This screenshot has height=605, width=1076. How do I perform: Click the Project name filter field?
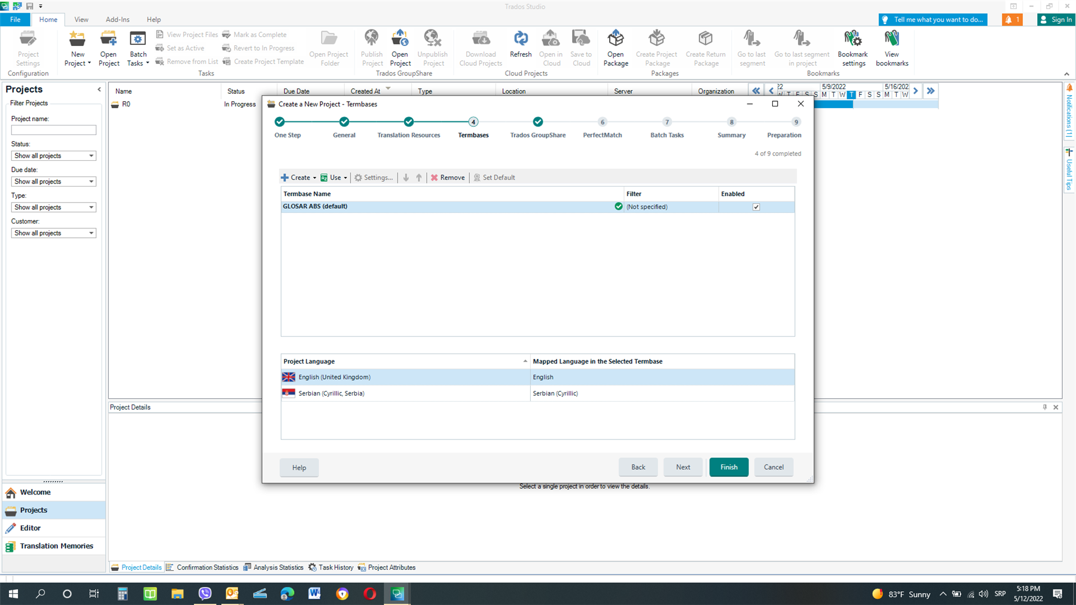pyautogui.click(x=54, y=130)
